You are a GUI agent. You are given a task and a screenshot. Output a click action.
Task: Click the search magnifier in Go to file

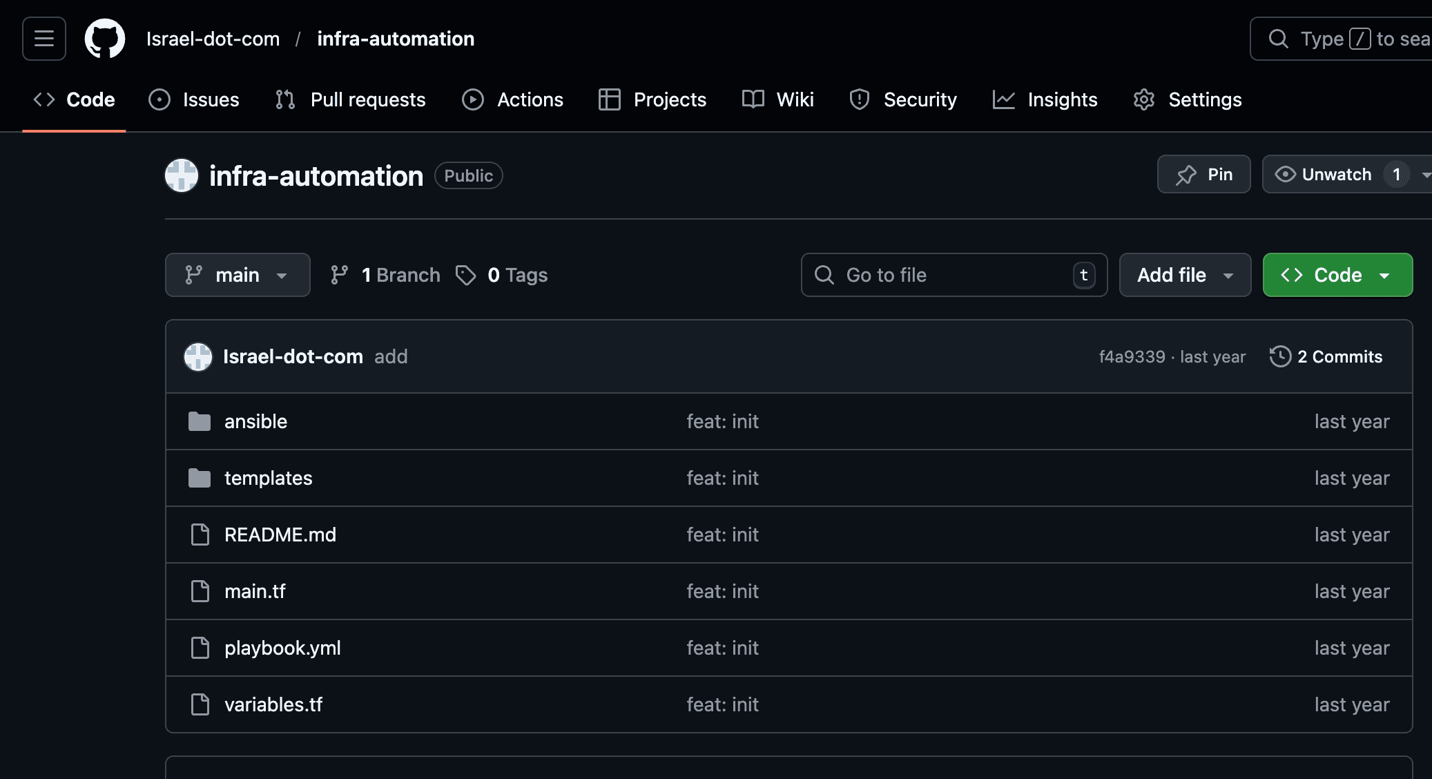point(824,275)
